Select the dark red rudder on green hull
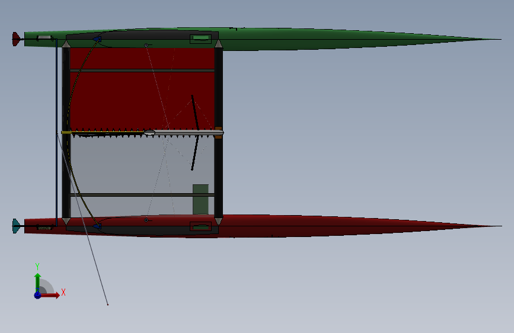Screen dimensions: 514x333 pyautogui.click(x=16, y=39)
